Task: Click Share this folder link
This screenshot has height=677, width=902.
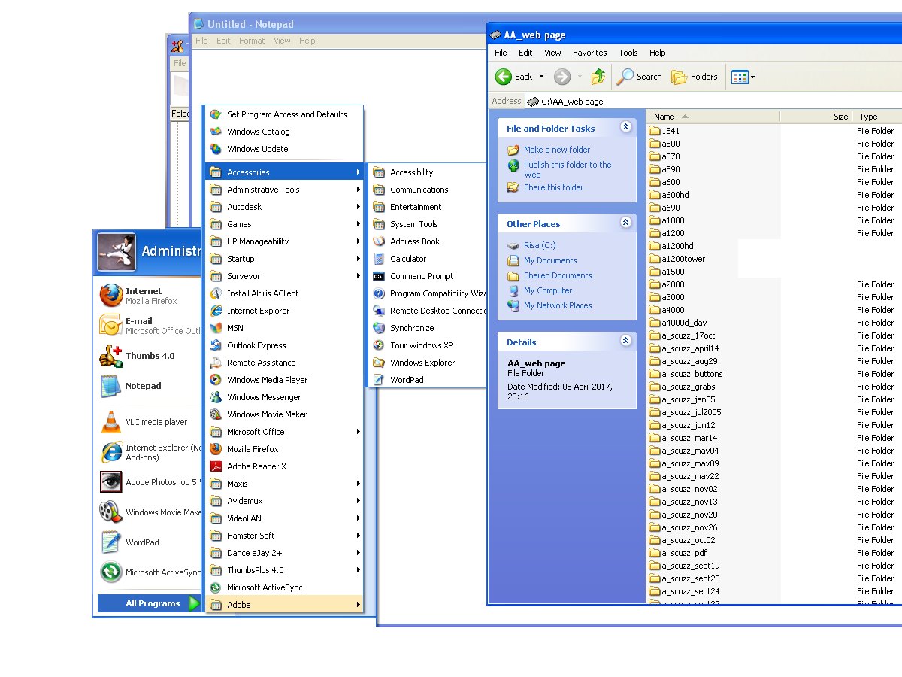Action: pos(554,187)
